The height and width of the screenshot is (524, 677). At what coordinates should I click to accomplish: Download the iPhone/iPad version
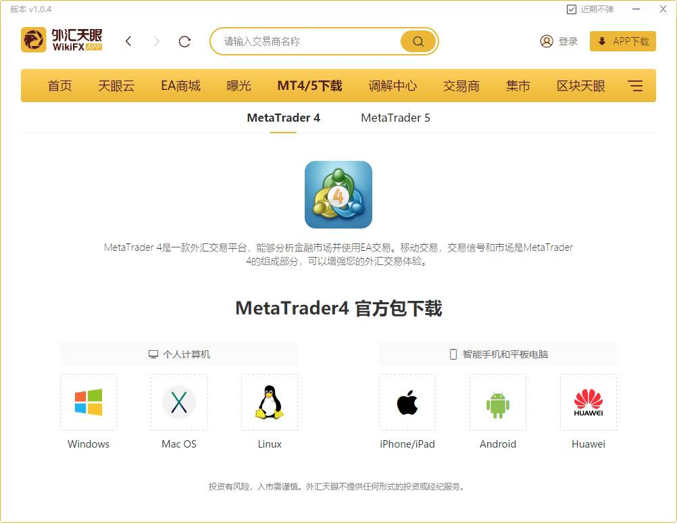407,402
